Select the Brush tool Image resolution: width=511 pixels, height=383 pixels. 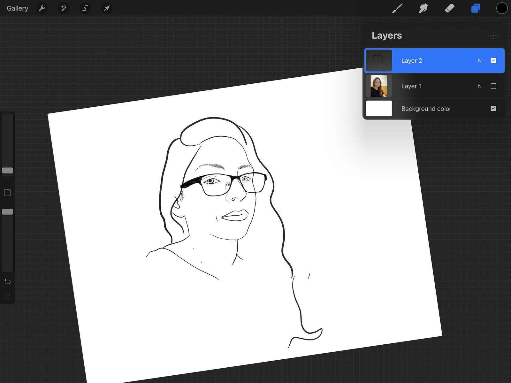click(397, 8)
